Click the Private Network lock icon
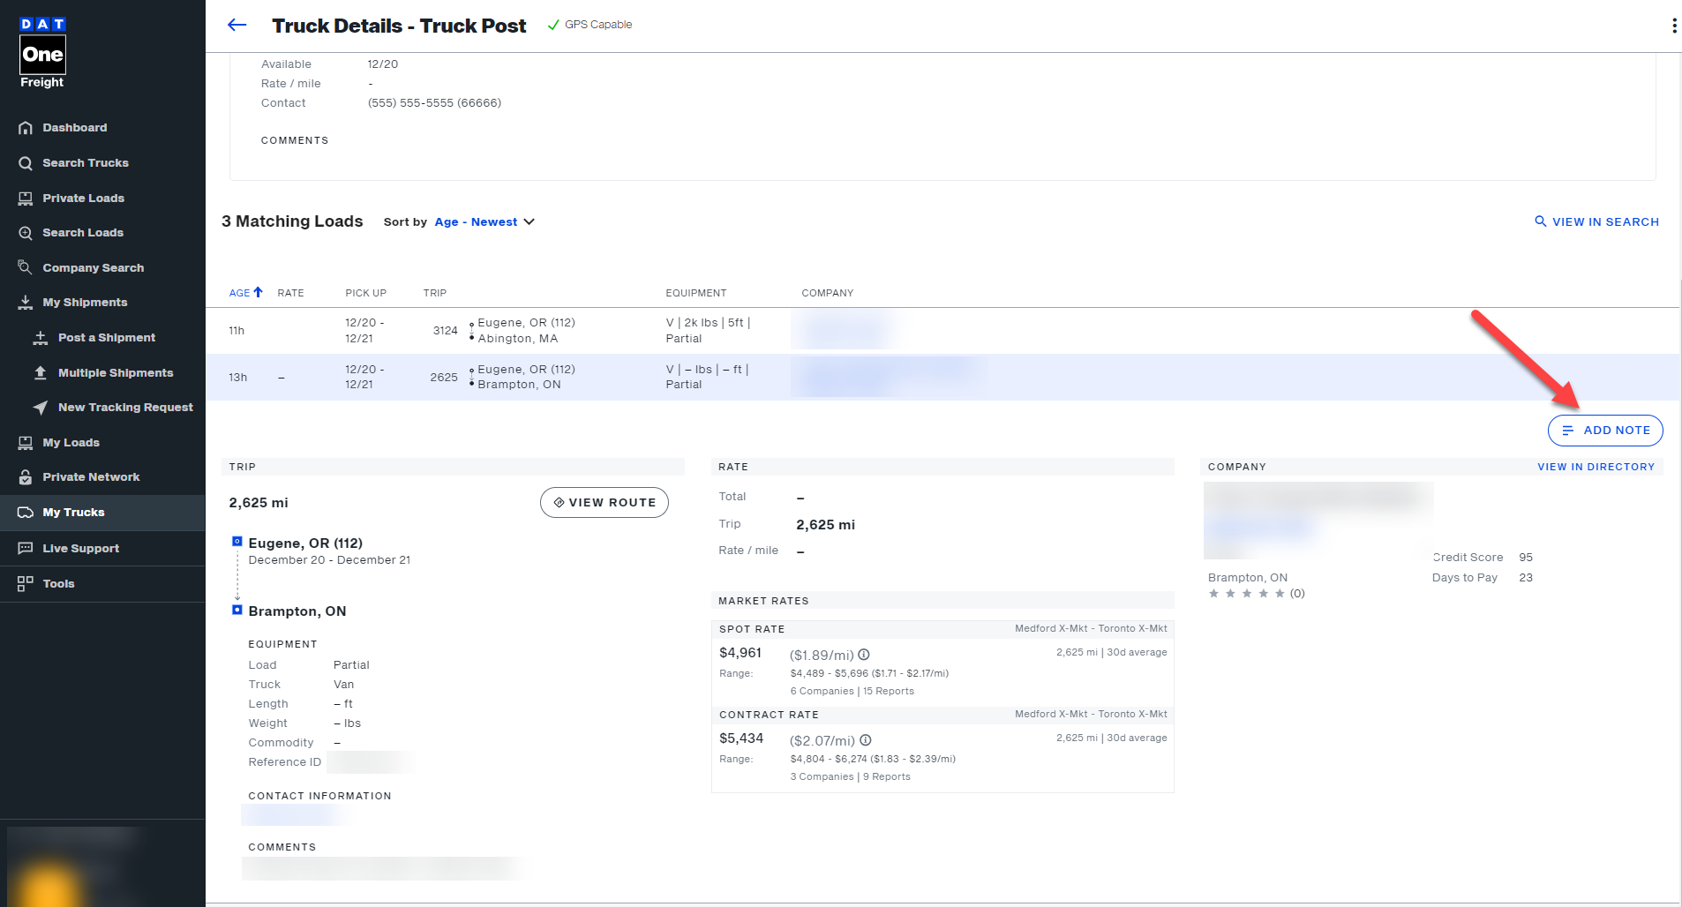Viewport: 1682px width, 907px height. [x=26, y=477]
